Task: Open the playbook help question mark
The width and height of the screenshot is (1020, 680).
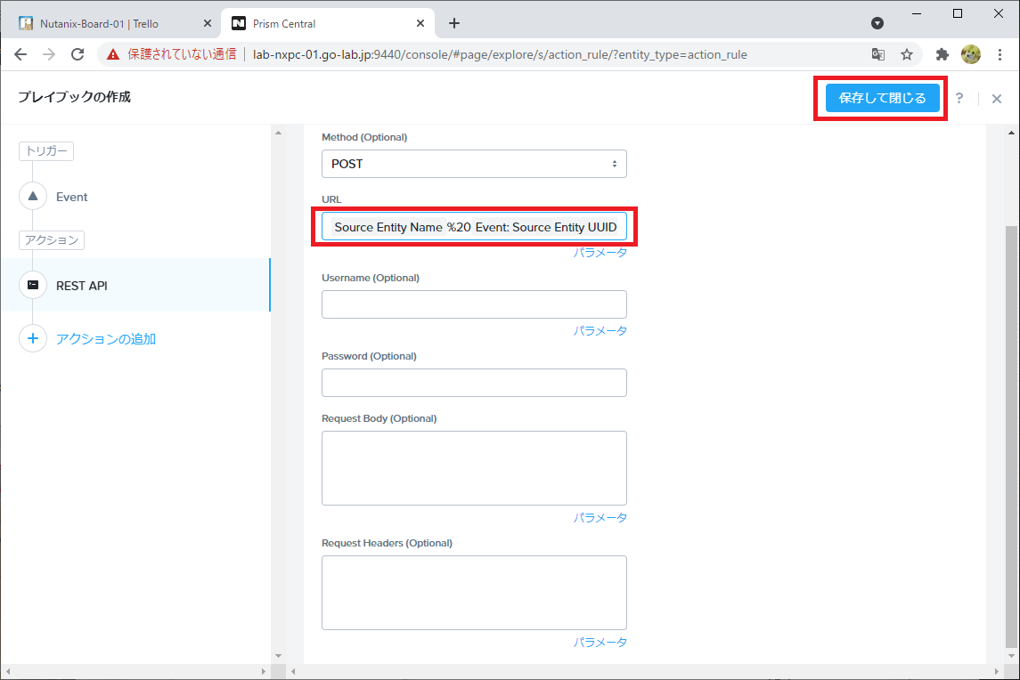Action: pyautogui.click(x=959, y=98)
